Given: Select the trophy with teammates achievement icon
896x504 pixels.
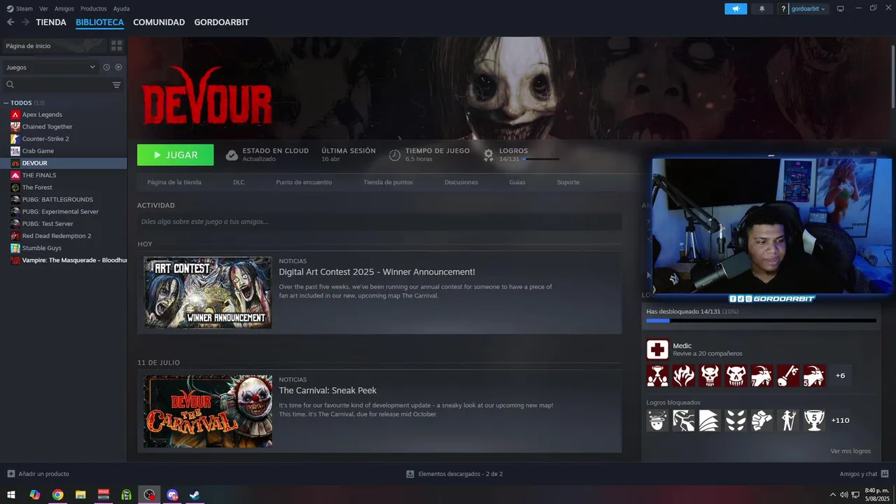Looking at the screenshot, I should point(657,376).
